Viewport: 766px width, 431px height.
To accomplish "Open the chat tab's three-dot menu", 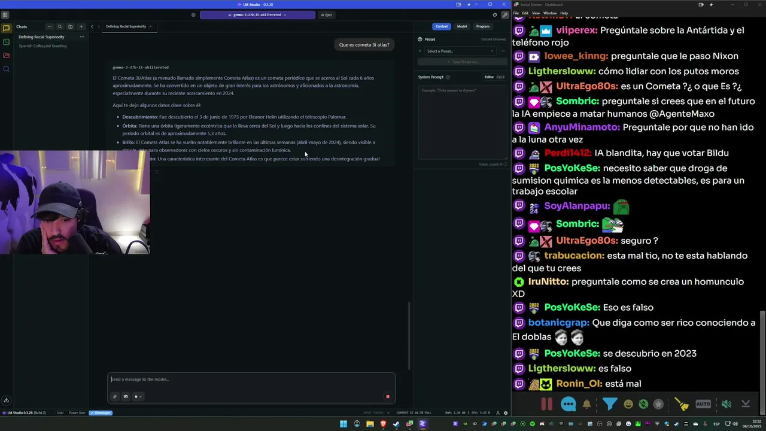I will [x=151, y=26].
